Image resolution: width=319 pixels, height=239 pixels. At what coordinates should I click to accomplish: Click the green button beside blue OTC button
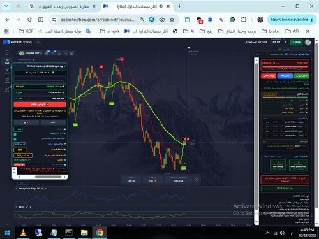coord(301,76)
